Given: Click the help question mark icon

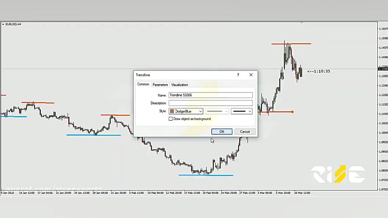Looking at the screenshot, I should tap(238, 75).
